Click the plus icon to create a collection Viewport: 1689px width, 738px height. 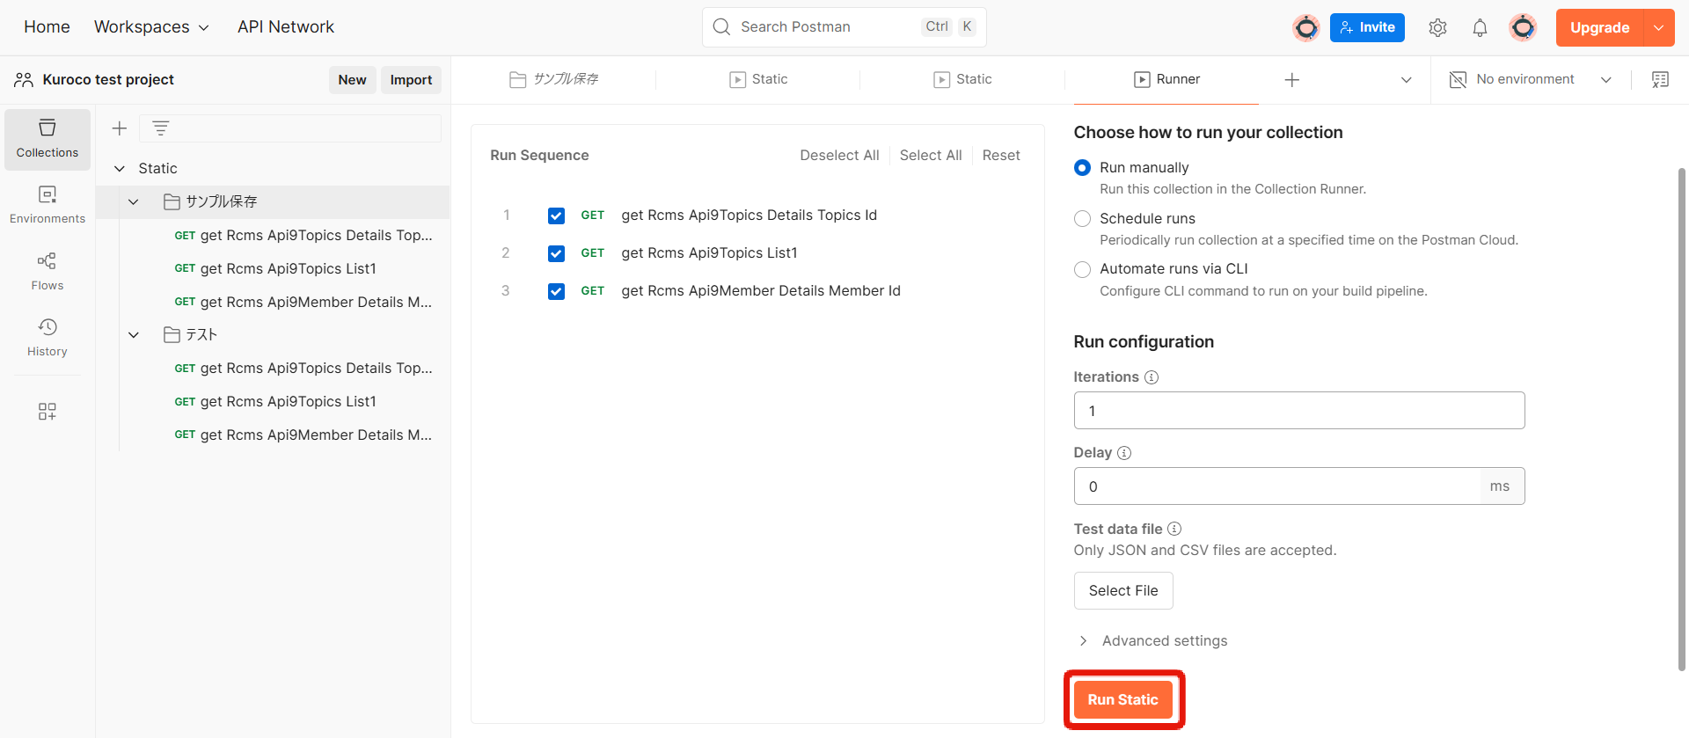[x=120, y=128]
